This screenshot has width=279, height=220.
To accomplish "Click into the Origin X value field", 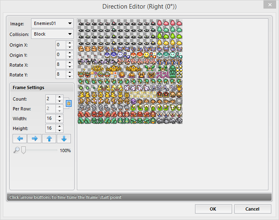I will pos(61,45).
